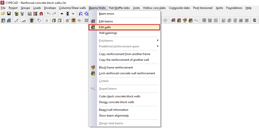
Task: Open the File menu
Action: point(3,8)
